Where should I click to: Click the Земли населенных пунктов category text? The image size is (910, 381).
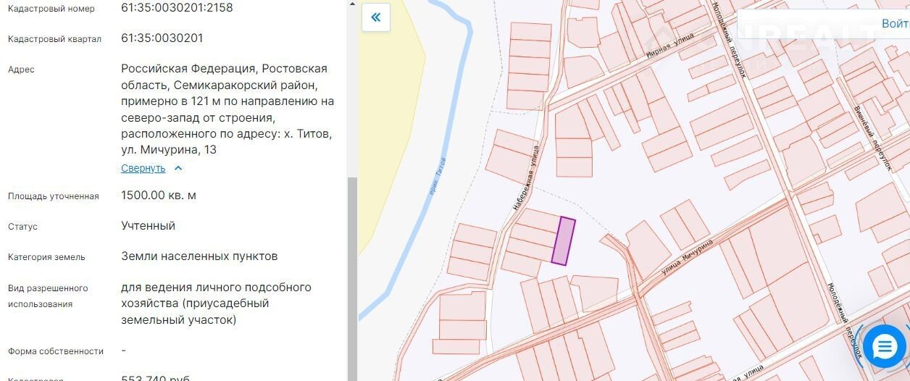coord(199,256)
